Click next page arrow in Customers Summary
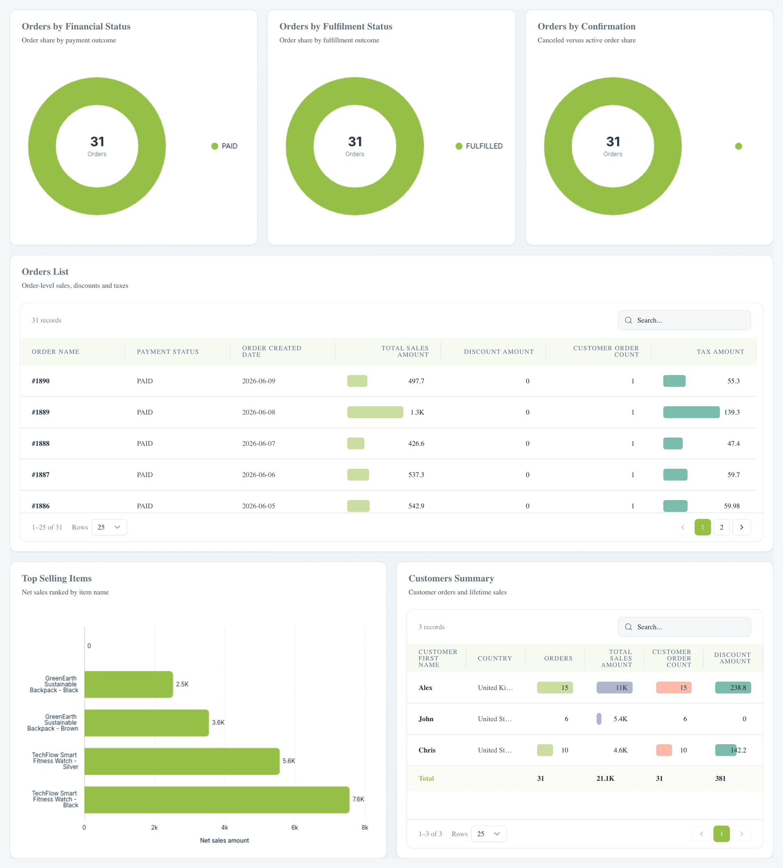Screen dimensions: 783x868 tap(741, 834)
